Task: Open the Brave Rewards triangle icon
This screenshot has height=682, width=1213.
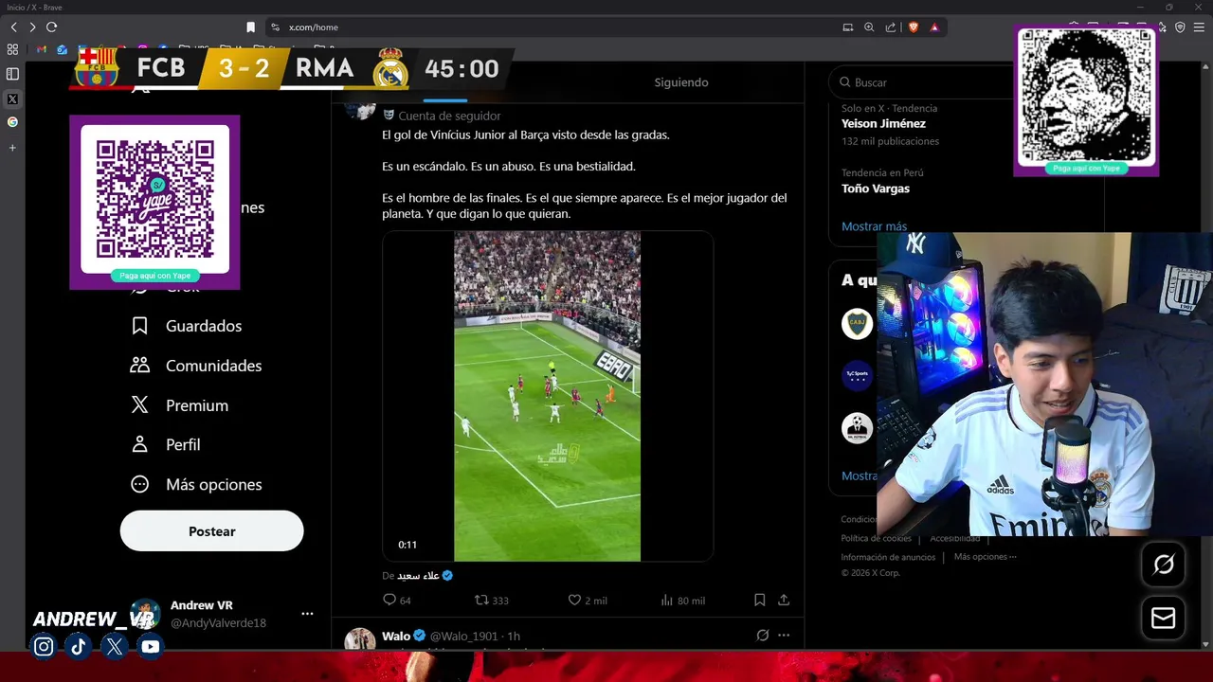Action: pyautogui.click(x=934, y=27)
